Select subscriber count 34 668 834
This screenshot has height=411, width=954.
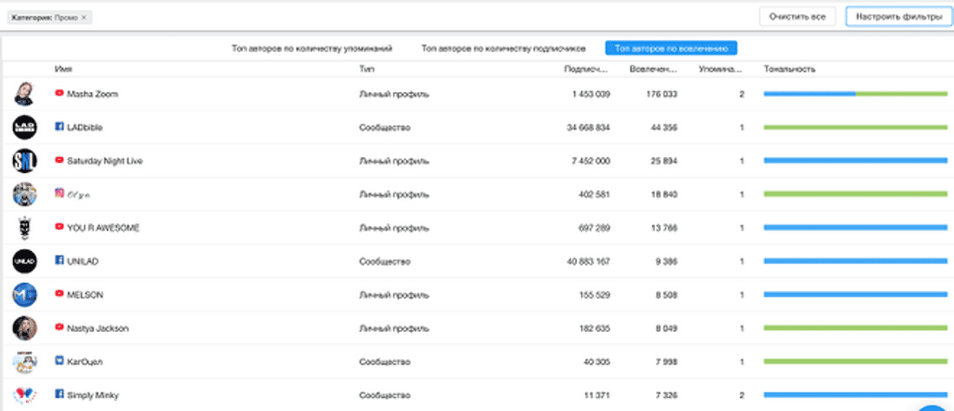coord(588,127)
